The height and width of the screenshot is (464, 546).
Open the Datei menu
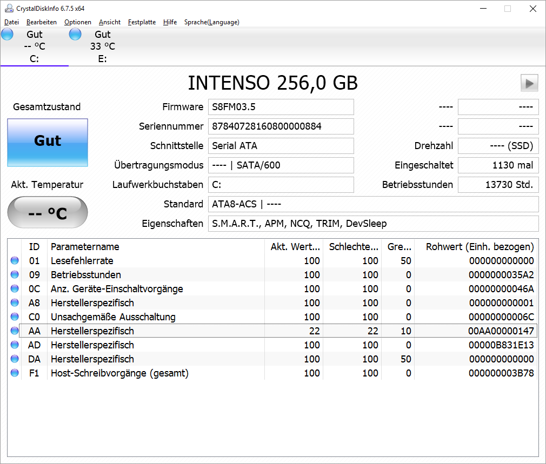coord(11,22)
